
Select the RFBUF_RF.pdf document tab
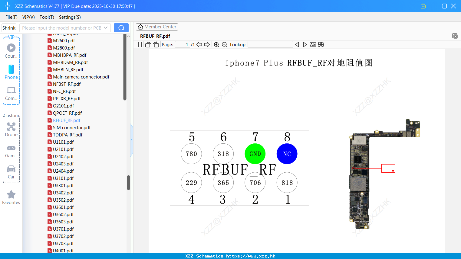pos(155,36)
